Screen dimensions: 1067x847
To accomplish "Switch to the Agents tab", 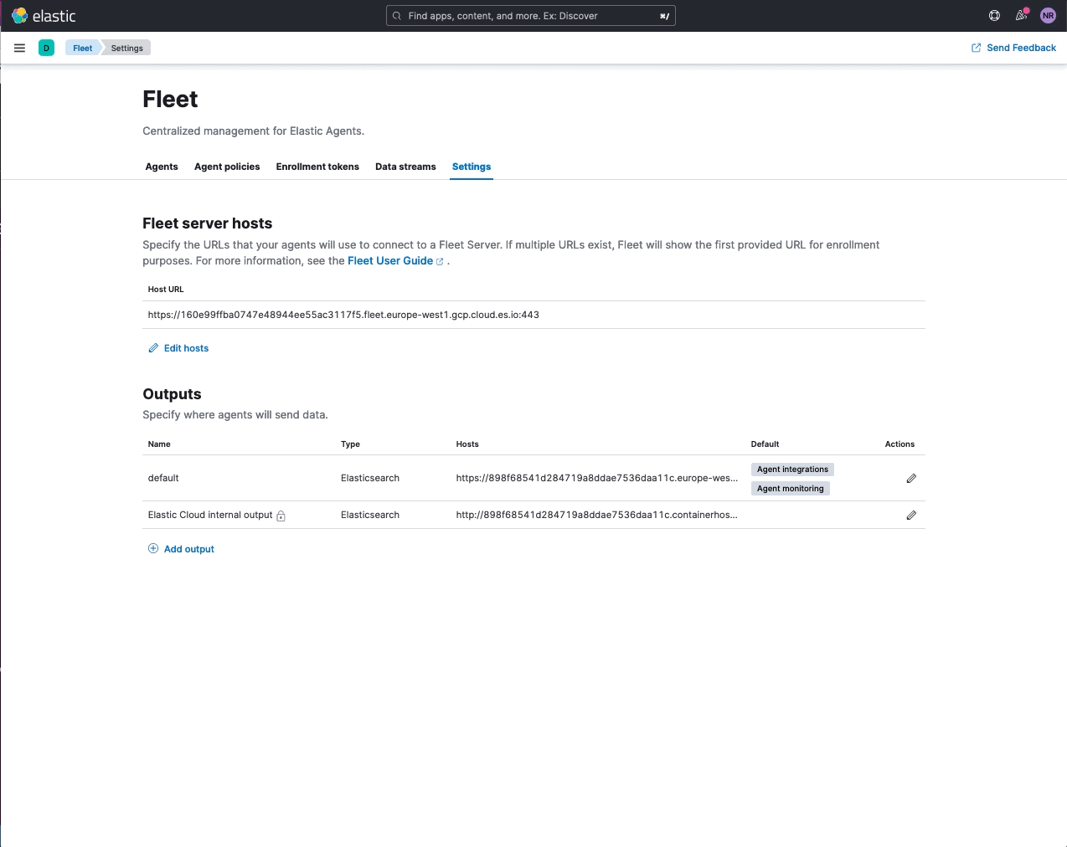I will click(162, 167).
